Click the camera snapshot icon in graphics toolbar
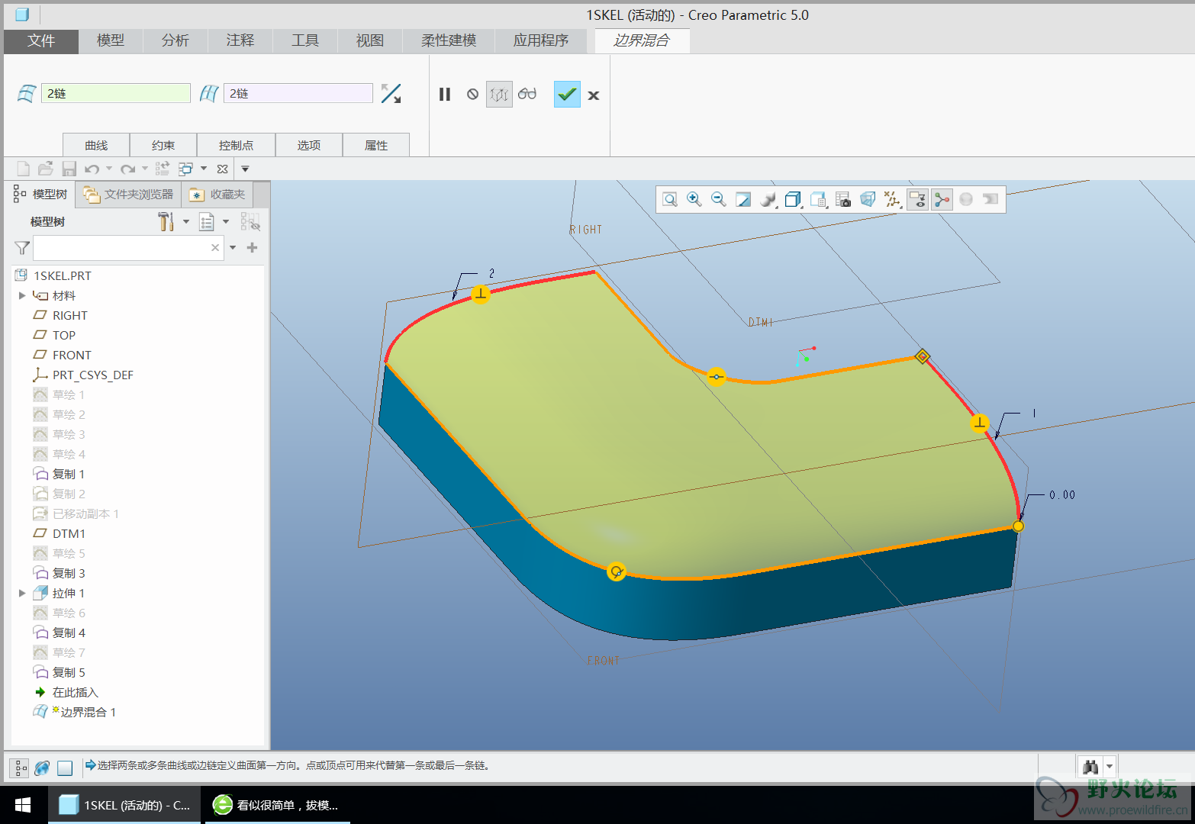This screenshot has width=1195, height=824. coord(843,200)
